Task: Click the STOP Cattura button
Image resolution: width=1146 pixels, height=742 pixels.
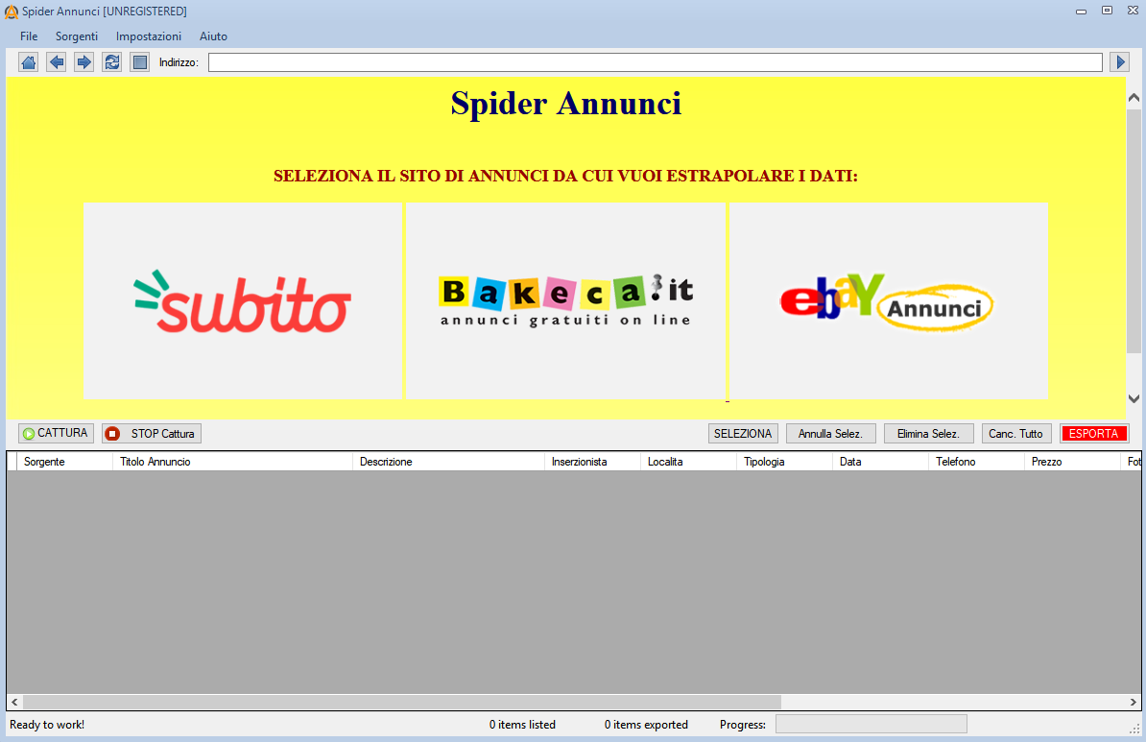Action: tap(152, 434)
